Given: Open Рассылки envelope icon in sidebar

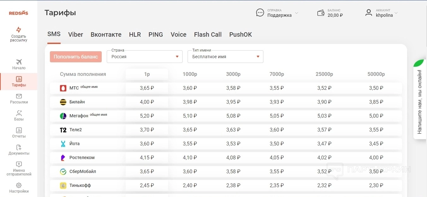Looking at the screenshot, I should point(19,96).
